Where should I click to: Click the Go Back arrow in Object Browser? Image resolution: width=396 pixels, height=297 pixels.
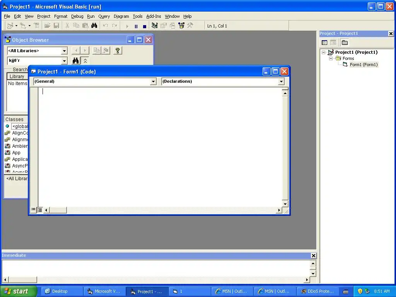point(76,51)
